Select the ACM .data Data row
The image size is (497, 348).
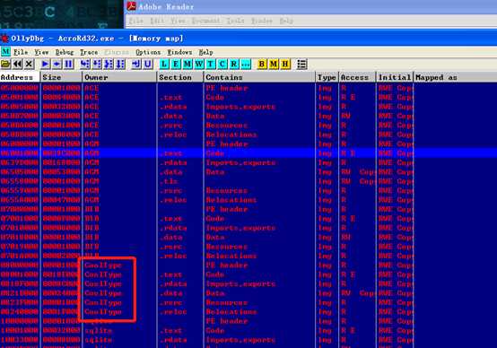coord(248,172)
